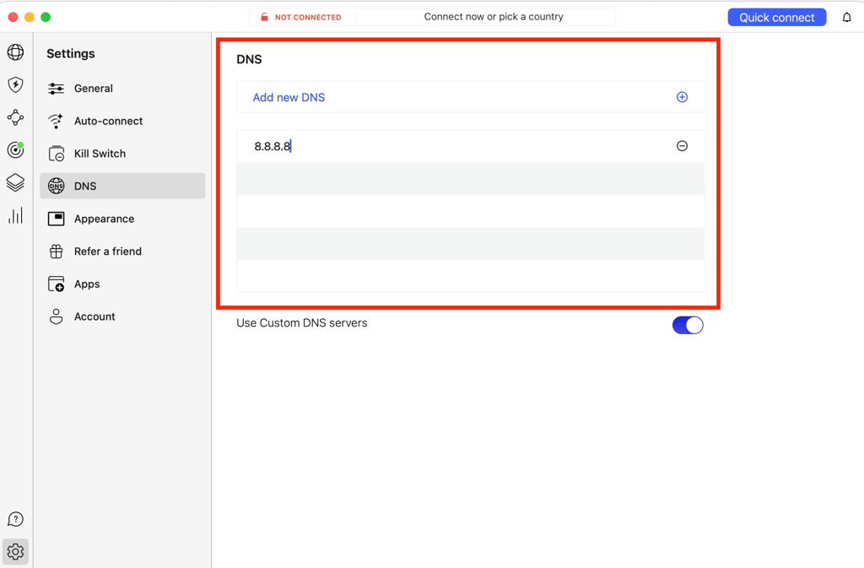The image size is (864, 568).
Task: Click the Auto-connect wifi icon
Action: tap(57, 122)
